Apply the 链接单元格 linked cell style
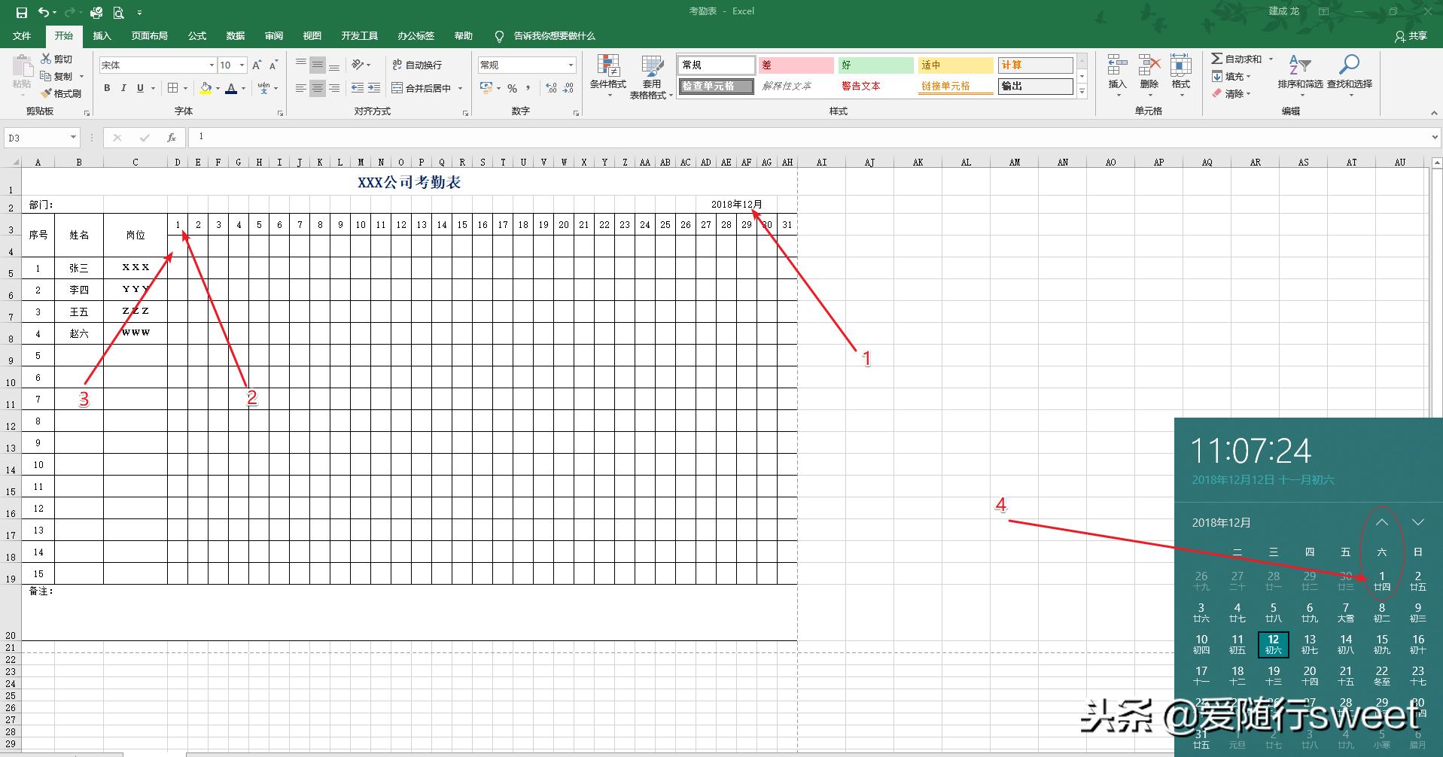The image size is (1443, 757). coord(955,87)
